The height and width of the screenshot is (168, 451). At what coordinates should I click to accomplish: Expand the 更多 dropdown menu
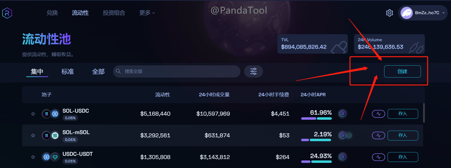tap(147, 13)
